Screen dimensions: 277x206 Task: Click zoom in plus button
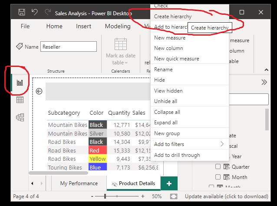coord(143,196)
